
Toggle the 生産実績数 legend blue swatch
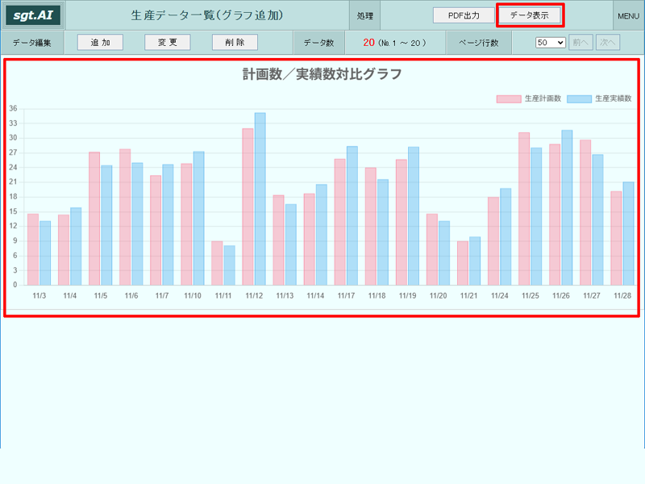(579, 98)
